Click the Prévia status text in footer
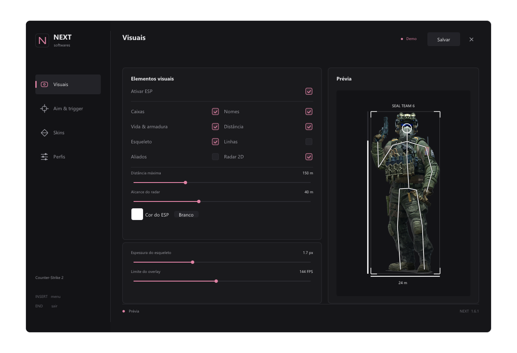The width and height of the screenshot is (517, 353). coord(134,311)
